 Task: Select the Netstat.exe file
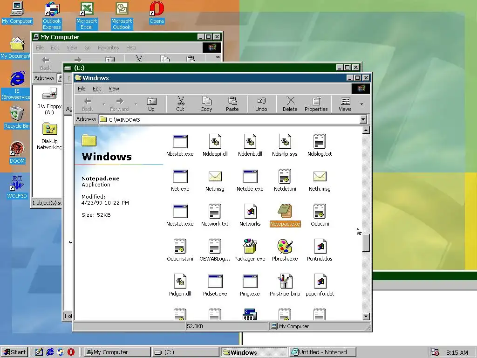tap(180, 215)
